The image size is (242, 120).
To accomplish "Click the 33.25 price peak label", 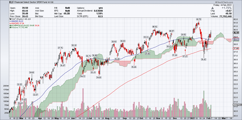I will [19, 84].
